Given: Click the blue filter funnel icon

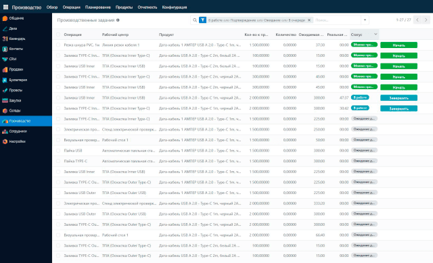Looking at the screenshot, I should (203, 20).
